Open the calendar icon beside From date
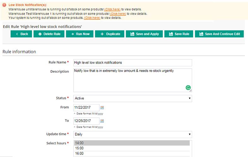The image size is (248, 157). point(102,108)
